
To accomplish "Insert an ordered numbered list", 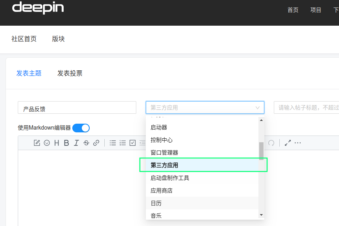I will point(122,143).
